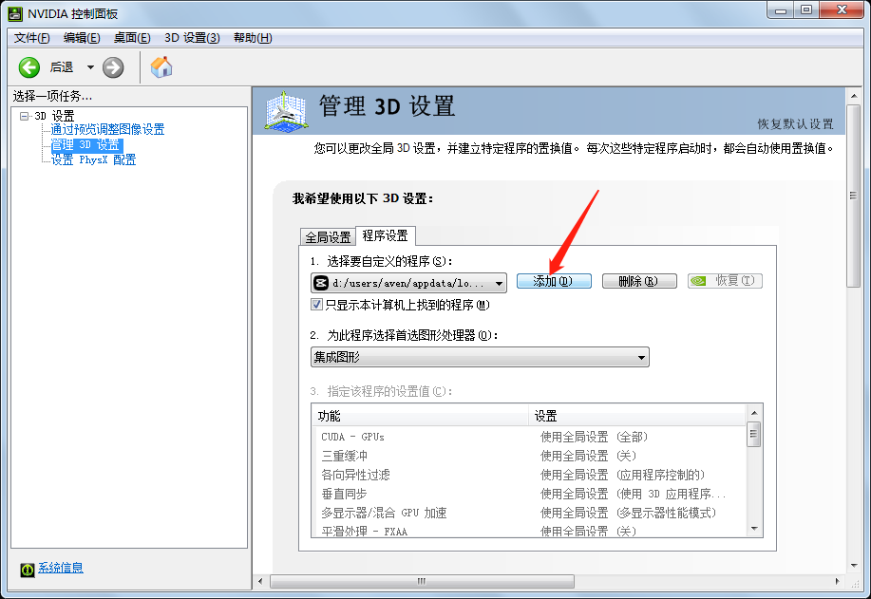The height and width of the screenshot is (599, 871).
Task: Toggle 只显示本计算机上找到的程序 checkbox
Action: click(317, 305)
